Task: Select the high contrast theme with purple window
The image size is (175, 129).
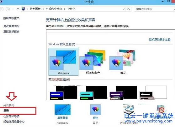Action: (123, 93)
